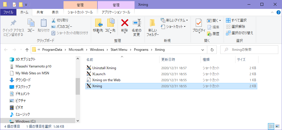The image size is (282, 130).
Task: Click the Up one level arrow
Action: pyautogui.click(x=27, y=50)
